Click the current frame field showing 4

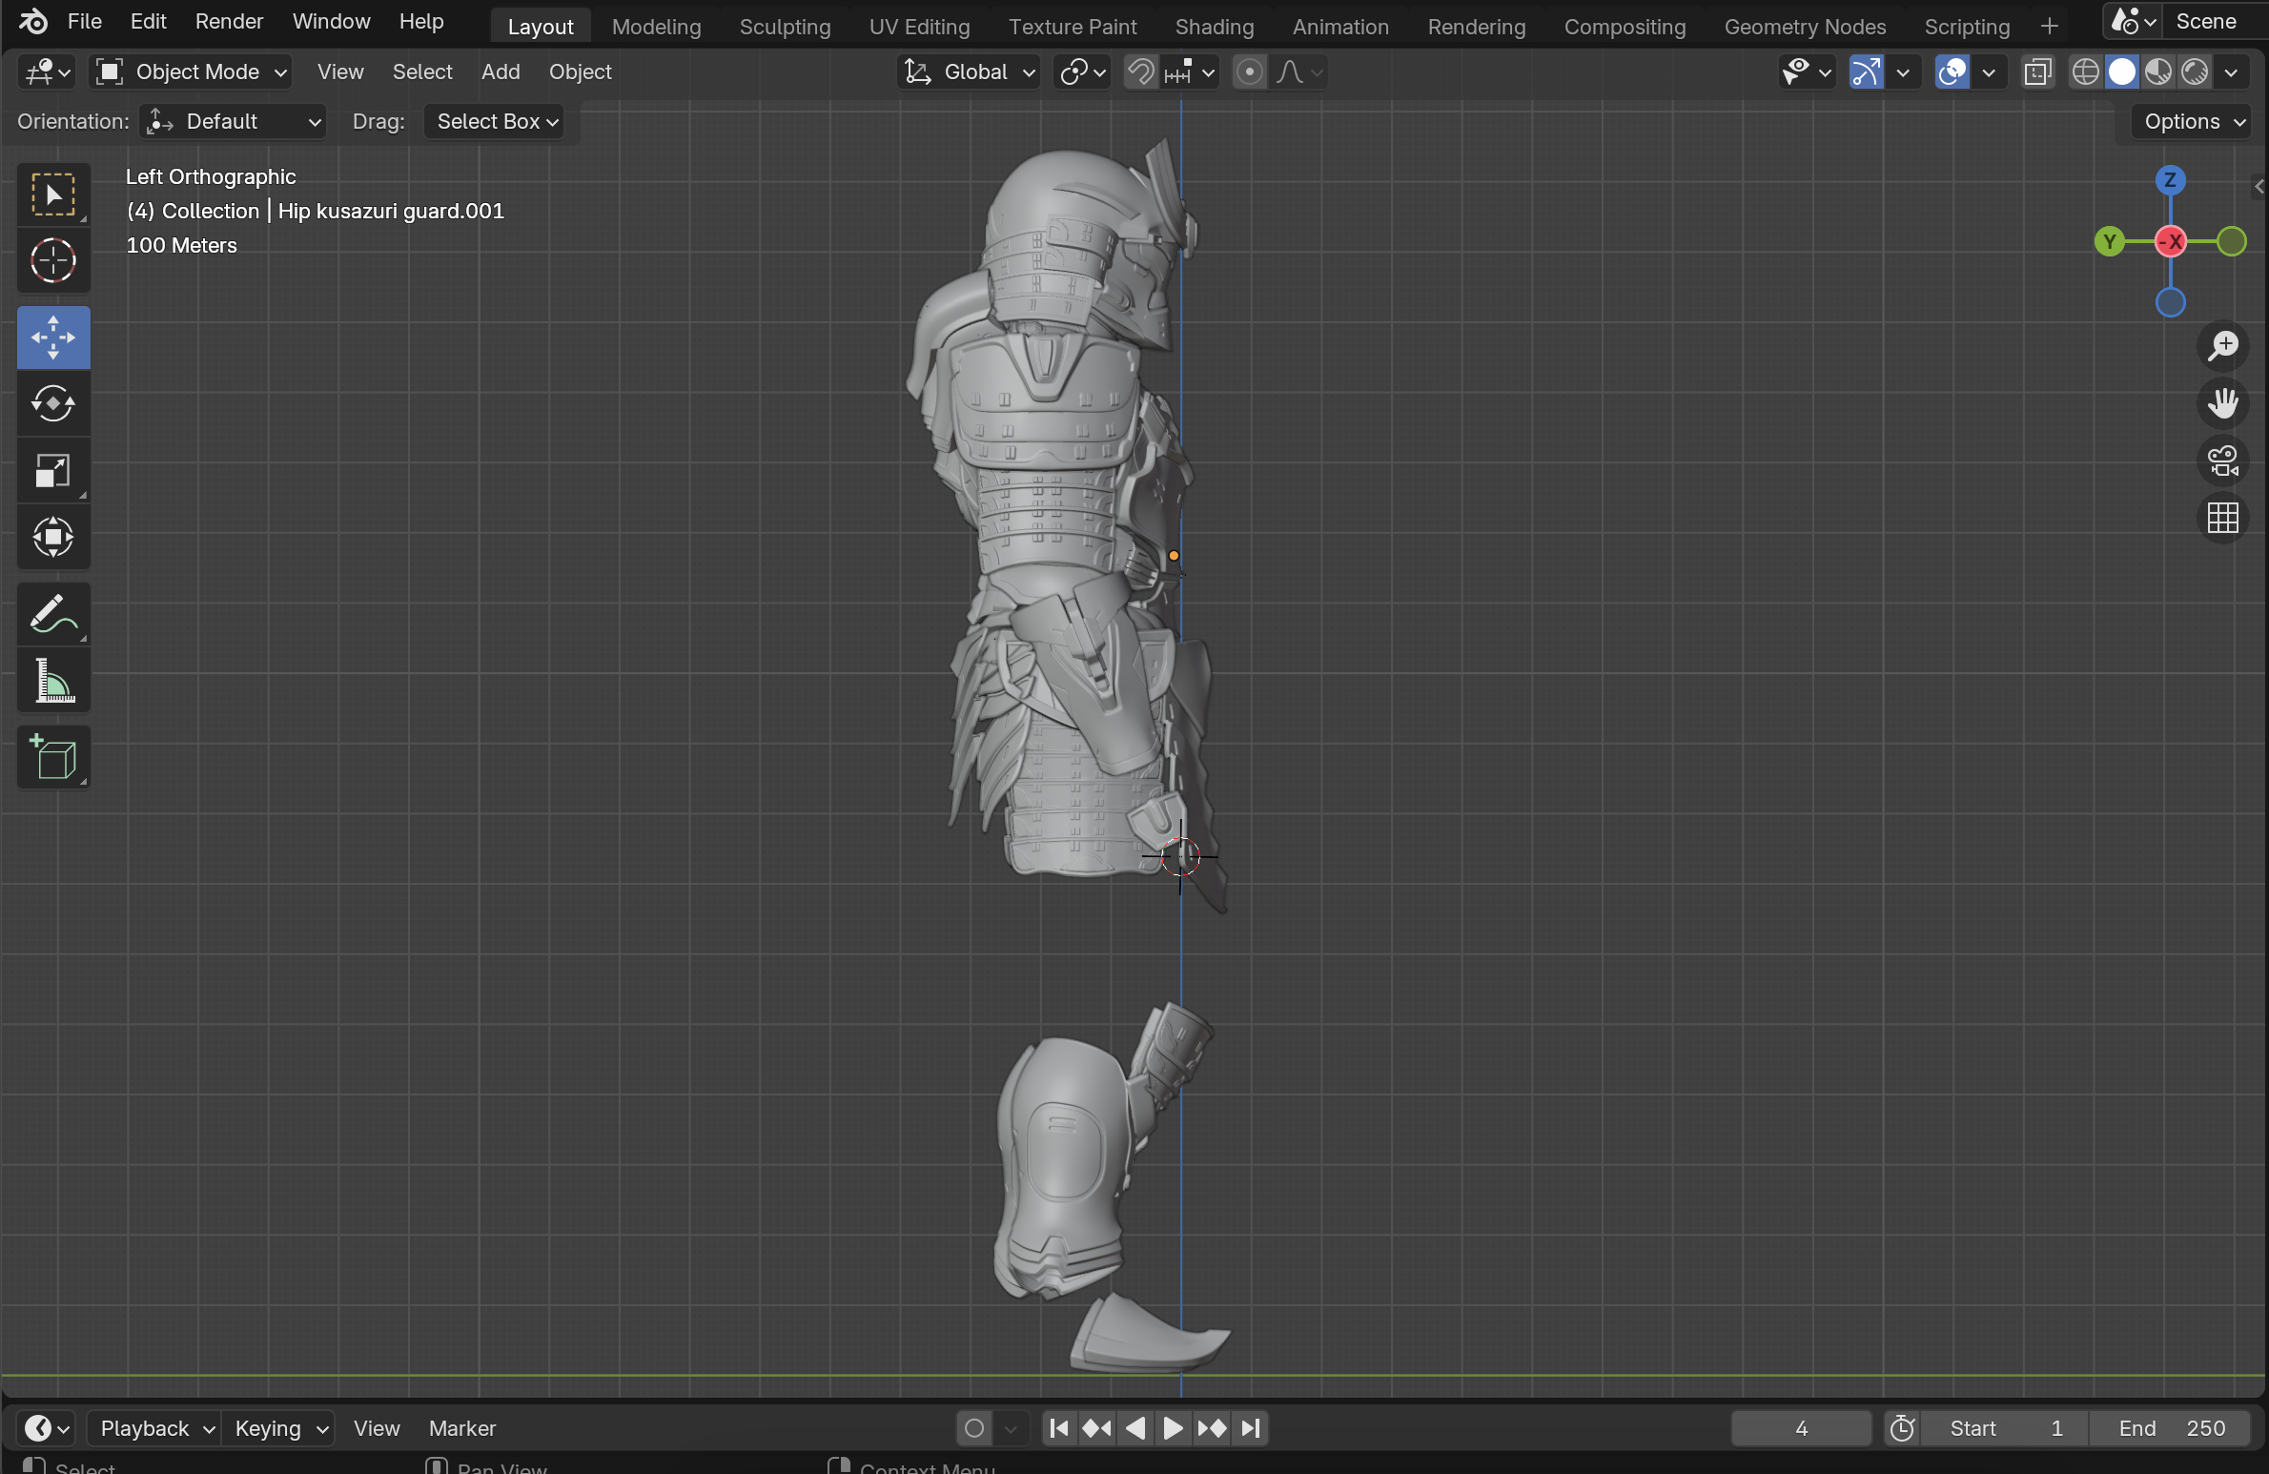click(1800, 1428)
